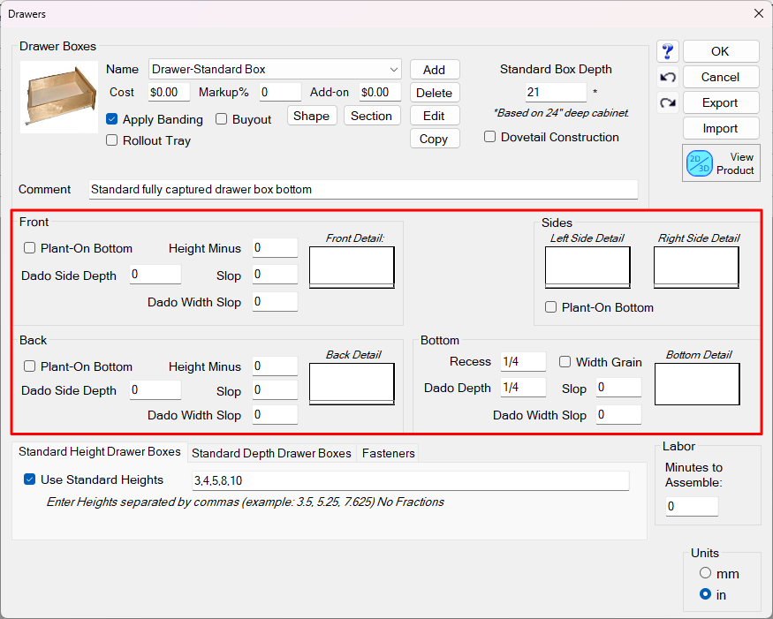
Task: Enable Dovetail Construction checkbox
Action: coord(490,137)
